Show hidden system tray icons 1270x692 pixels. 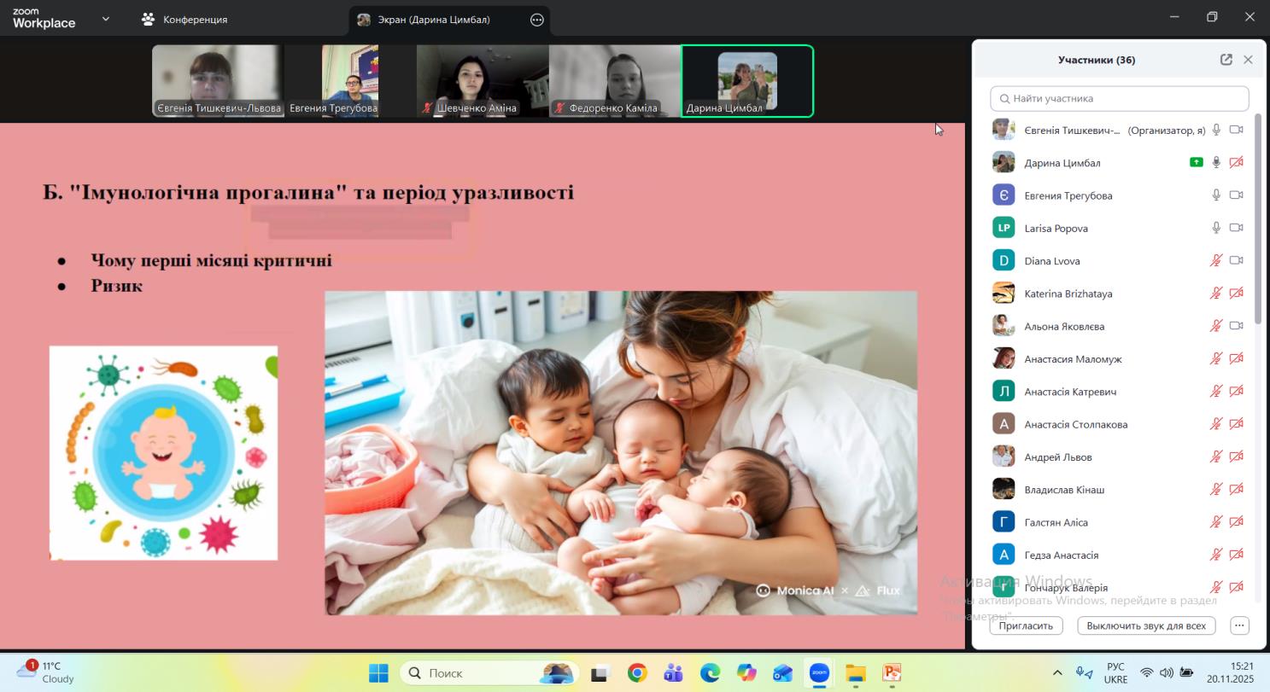tap(1056, 673)
